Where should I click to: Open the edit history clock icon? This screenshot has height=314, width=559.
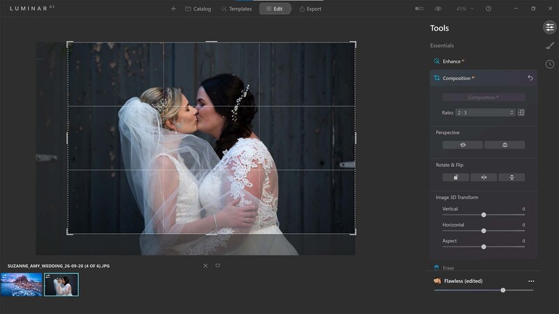point(550,64)
